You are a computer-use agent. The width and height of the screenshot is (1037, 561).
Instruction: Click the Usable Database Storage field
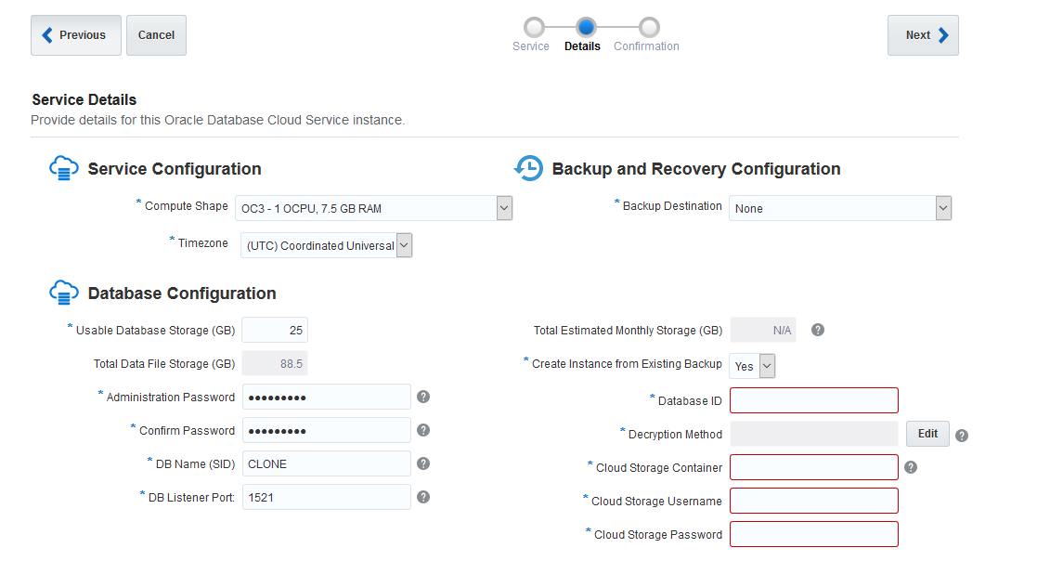tap(275, 330)
